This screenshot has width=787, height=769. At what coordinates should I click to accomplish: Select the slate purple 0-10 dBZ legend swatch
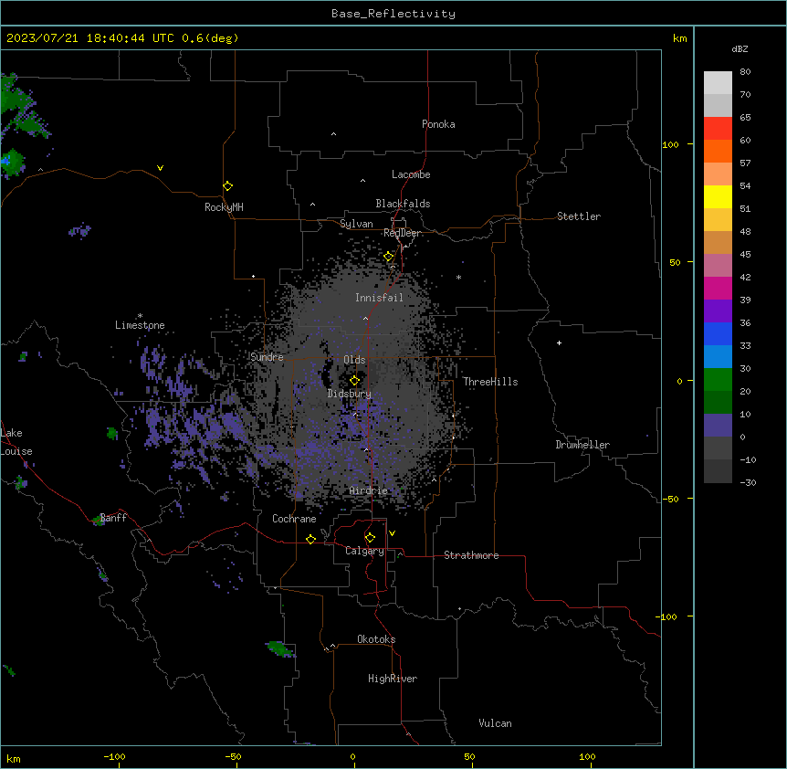point(718,426)
